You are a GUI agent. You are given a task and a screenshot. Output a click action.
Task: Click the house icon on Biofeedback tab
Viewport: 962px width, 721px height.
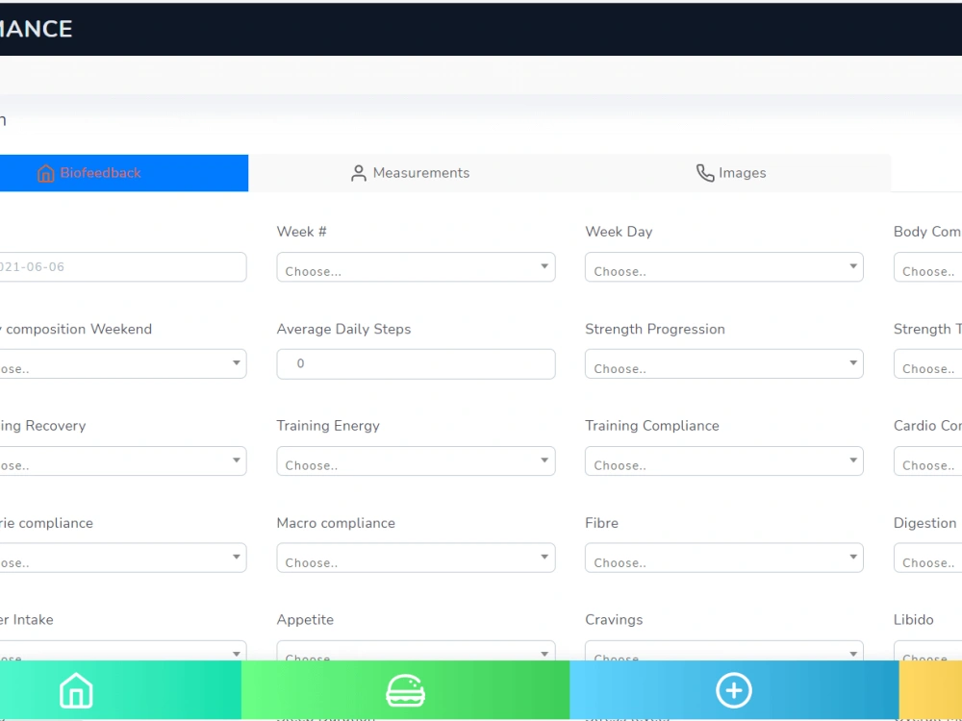pyautogui.click(x=46, y=173)
